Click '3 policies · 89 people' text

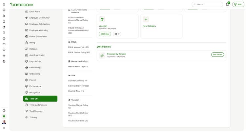click(108, 29)
